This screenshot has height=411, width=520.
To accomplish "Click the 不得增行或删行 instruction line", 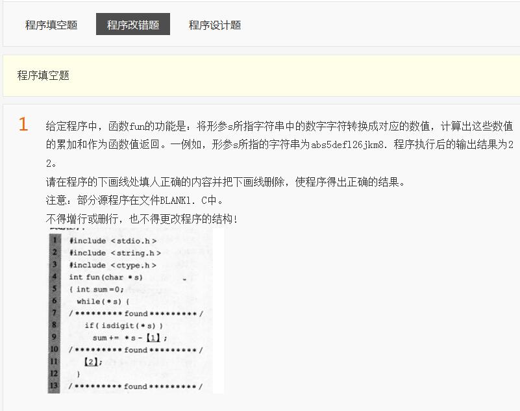I will point(142,219).
